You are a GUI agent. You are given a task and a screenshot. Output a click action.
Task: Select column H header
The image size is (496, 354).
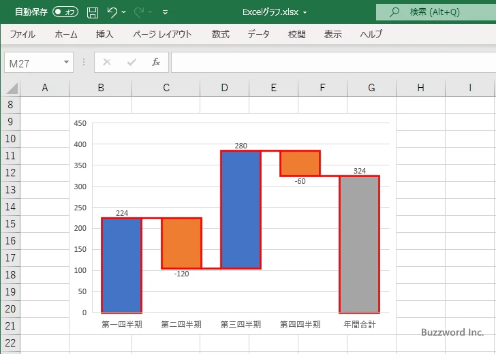421,88
